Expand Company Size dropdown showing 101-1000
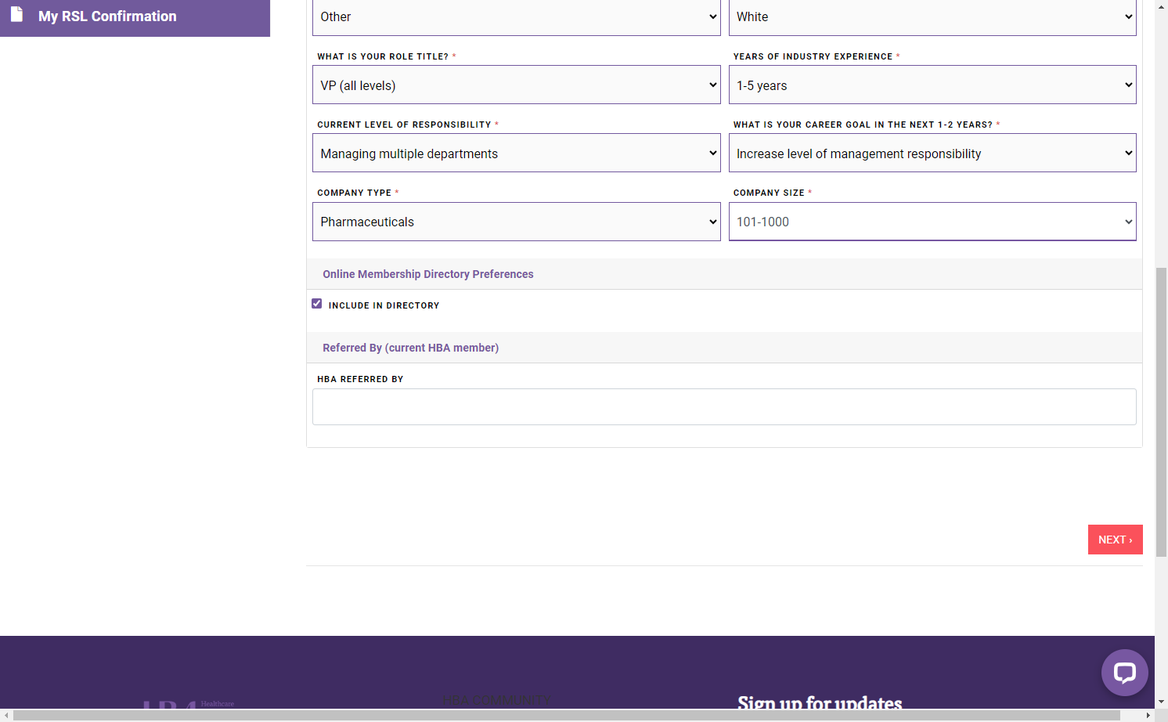 [932, 222]
